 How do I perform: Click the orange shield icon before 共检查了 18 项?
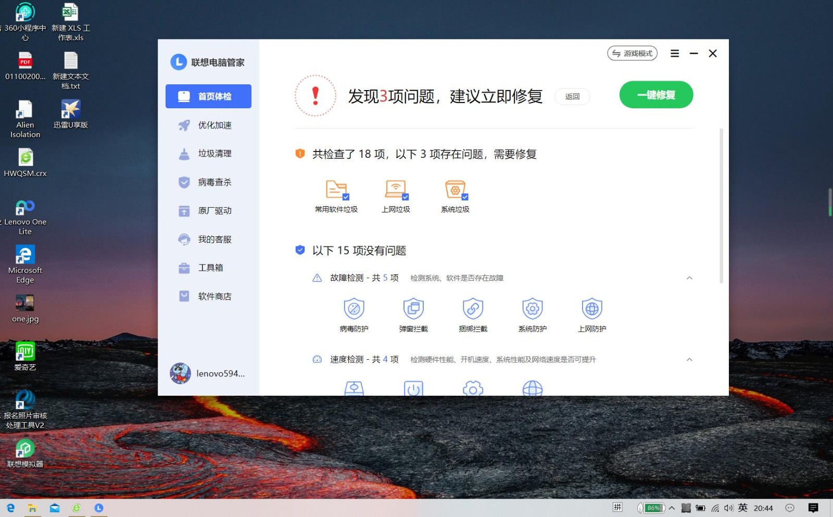click(300, 154)
